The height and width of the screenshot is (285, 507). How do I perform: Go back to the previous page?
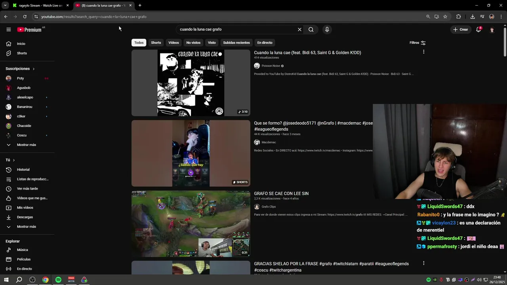(x=6, y=17)
